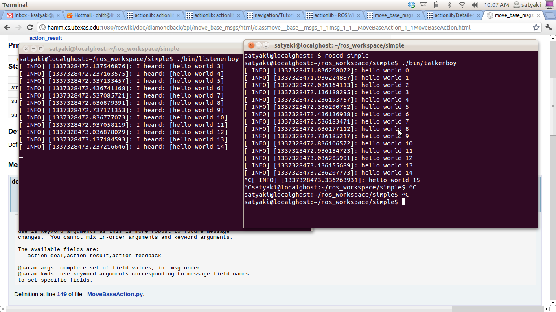Open the navigation/Tutorials tab

[273, 15]
